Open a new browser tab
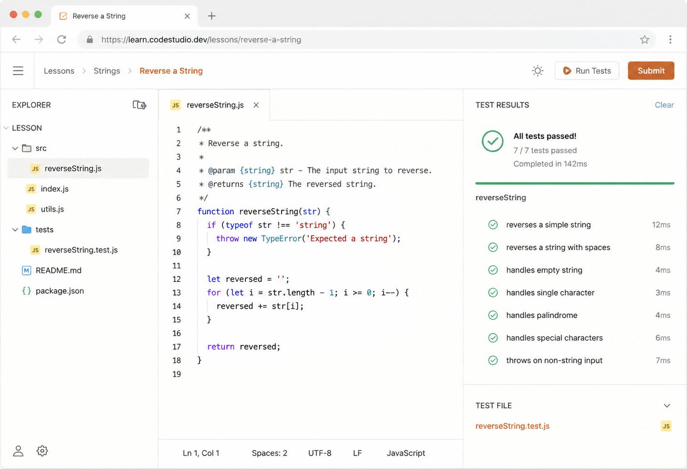This screenshot has width=687, height=469. [211, 16]
